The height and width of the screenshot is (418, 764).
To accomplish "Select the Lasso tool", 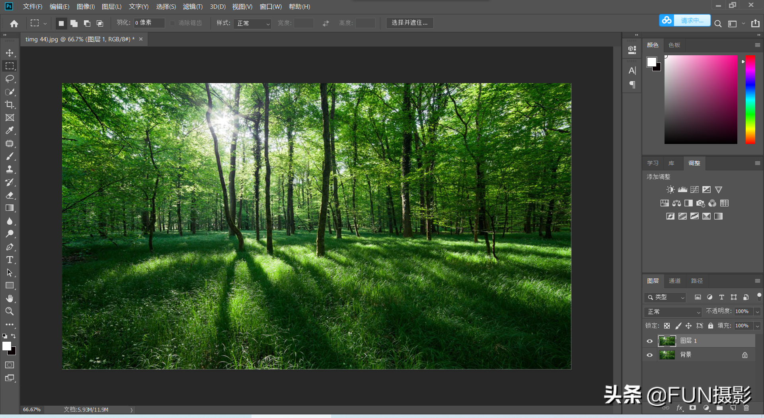I will [x=10, y=79].
